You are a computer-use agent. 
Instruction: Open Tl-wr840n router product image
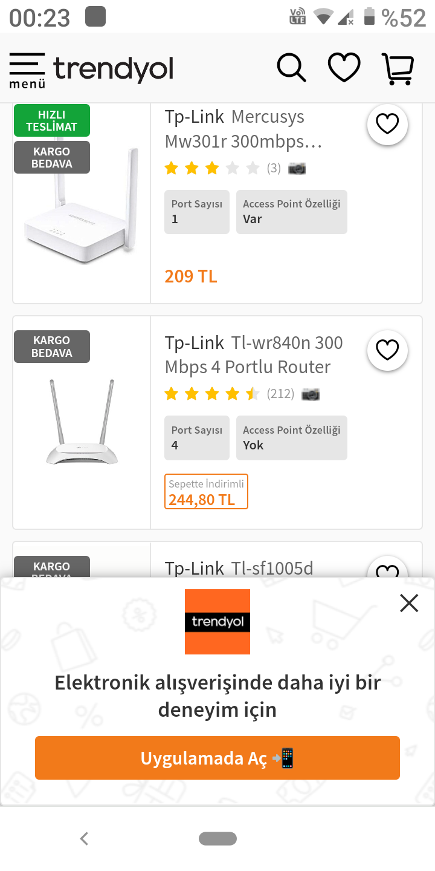click(x=82, y=422)
